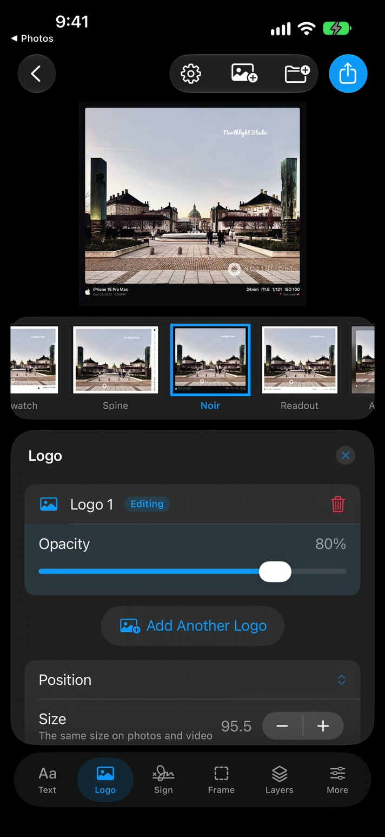Tap the battery status icon
Screen dimensions: 385x837
pos(337,29)
